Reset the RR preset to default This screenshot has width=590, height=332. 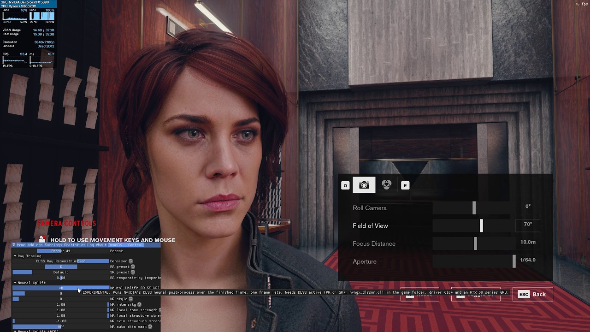pyautogui.click(x=133, y=267)
